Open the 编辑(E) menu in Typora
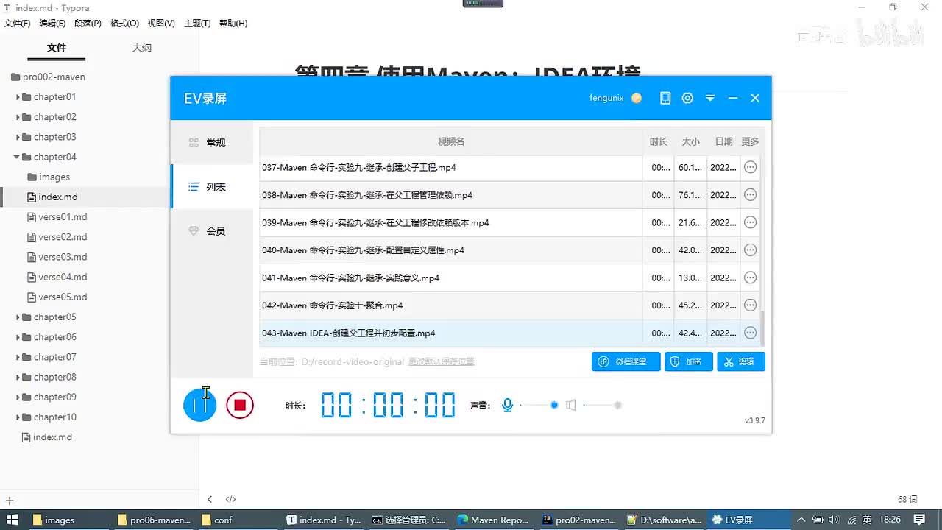Image resolution: width=942 pixels, height=530 pixels. (52, 24)
